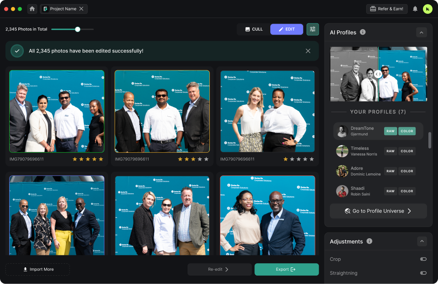The image size is (438, 284).
Task: Click the home icon in title bar
Action: [32, 9]
